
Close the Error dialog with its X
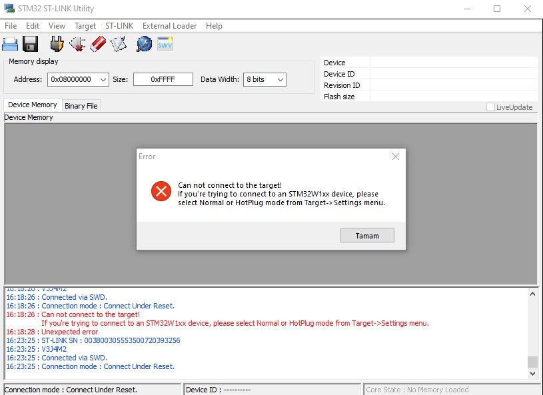[396, 157]
